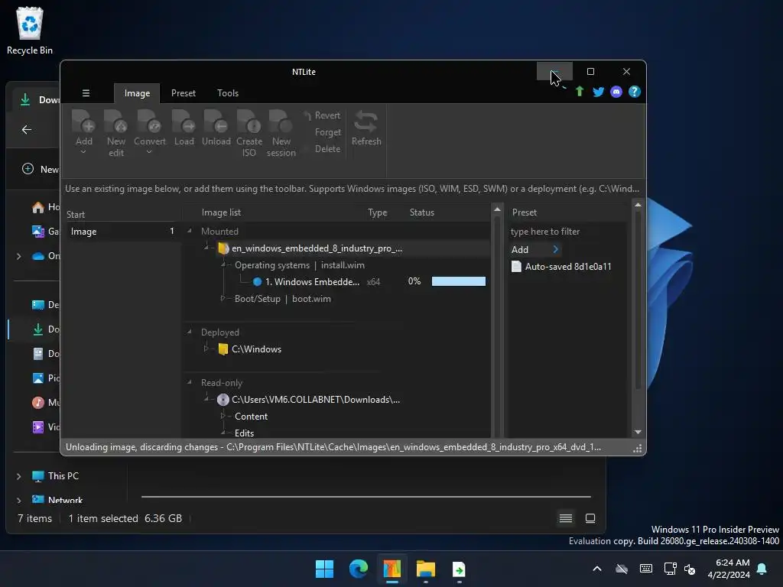
Task: Collapse Operating systems install.wim node
Action: coord(223,264)
